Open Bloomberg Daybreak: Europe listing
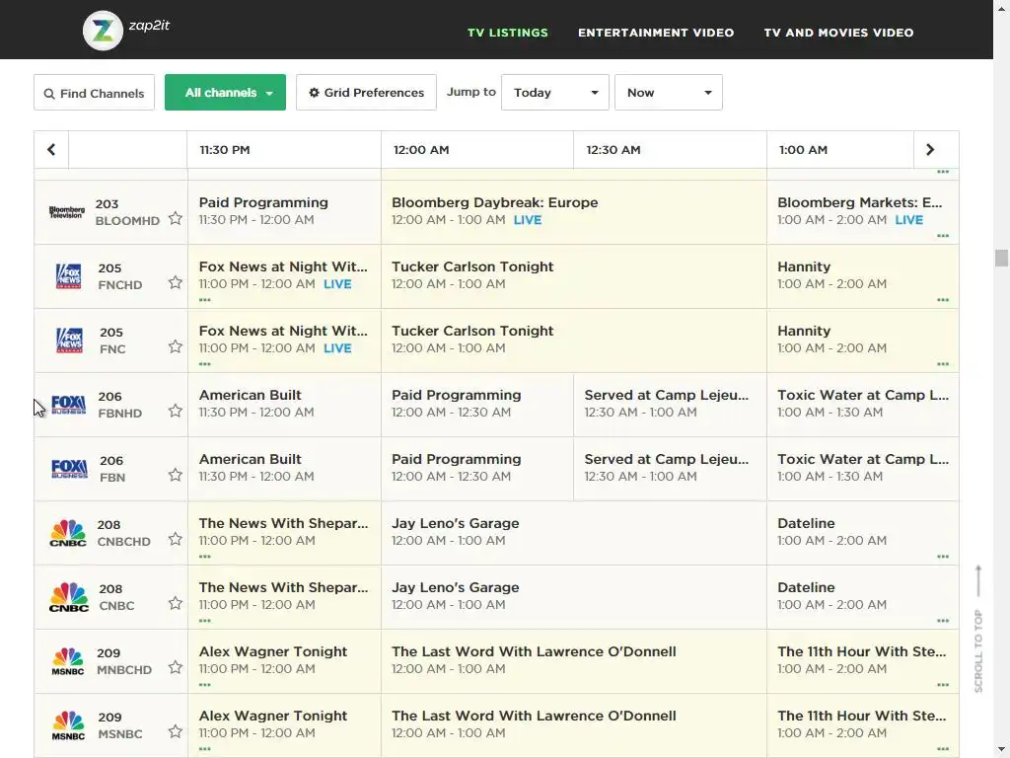 [574, 211]
